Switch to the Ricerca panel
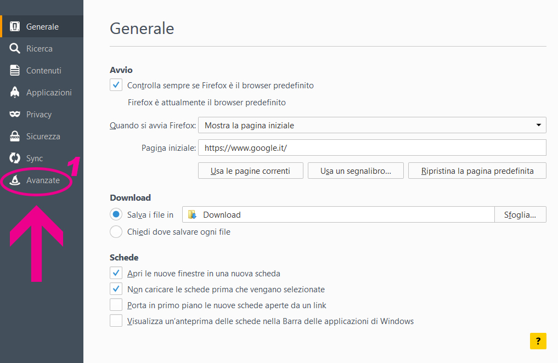 click(x=42, y=48)
